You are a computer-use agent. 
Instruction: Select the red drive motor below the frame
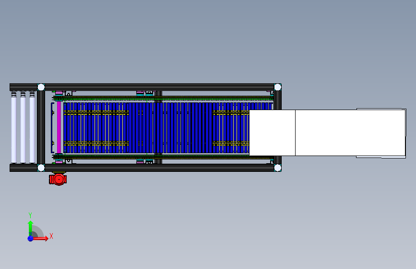tap(58, 179)
